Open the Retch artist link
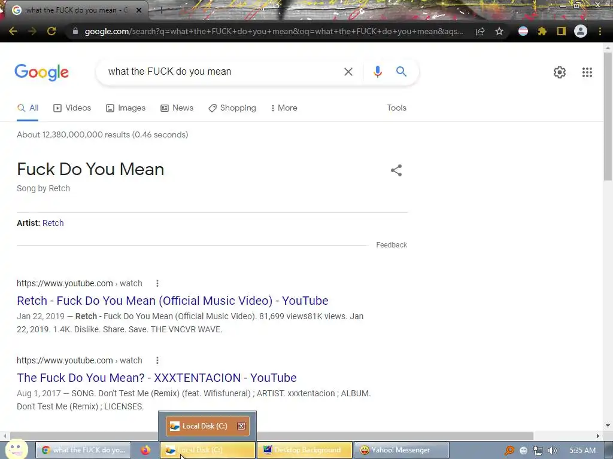The height and width of the screenshot is (459, 613). tap(53, 223)
